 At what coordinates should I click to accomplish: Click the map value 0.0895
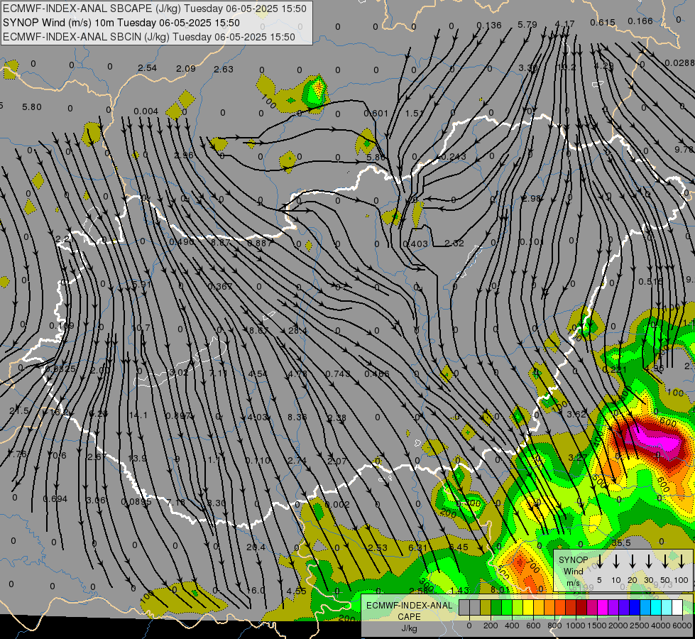(136, 501)
